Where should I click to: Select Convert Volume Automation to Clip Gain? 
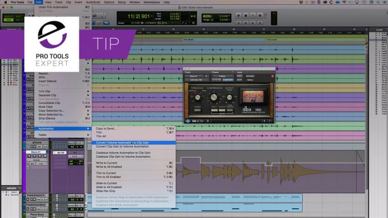tap(133, 143)
